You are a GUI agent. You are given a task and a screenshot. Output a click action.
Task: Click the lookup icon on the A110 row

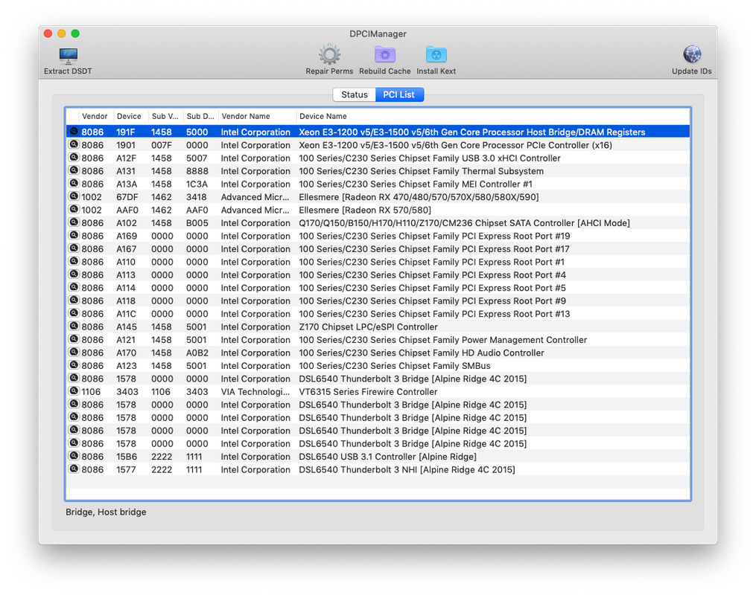[x=74, y=261]
